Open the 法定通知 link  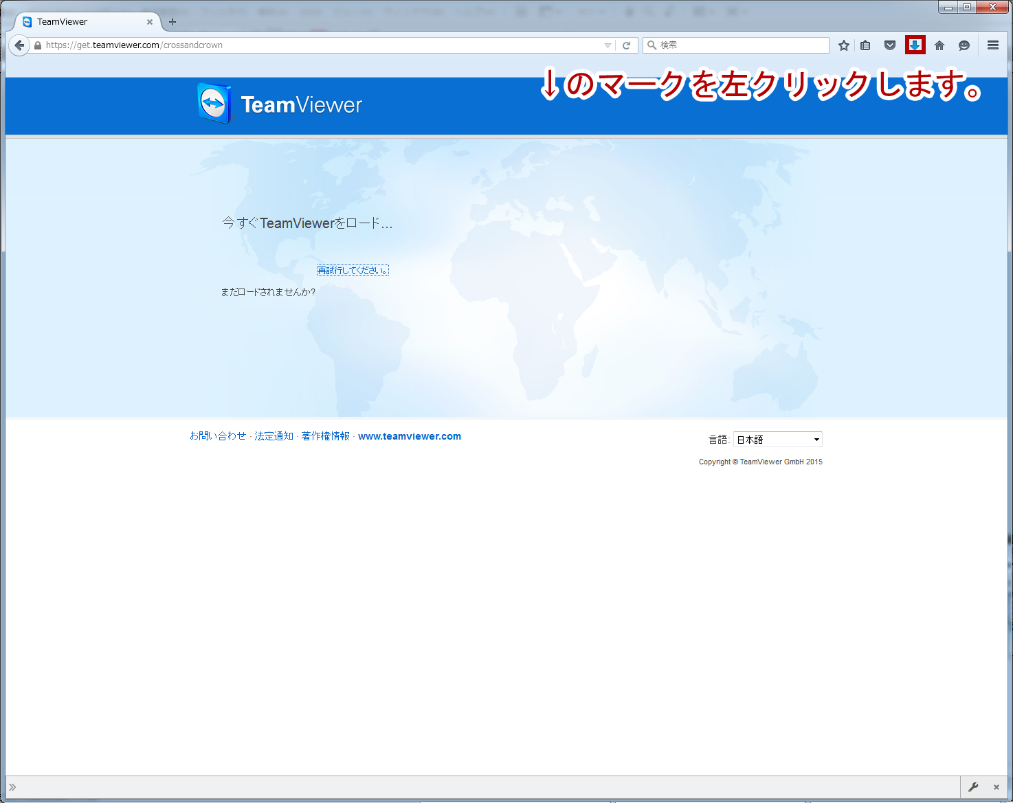tap(274, 436)
